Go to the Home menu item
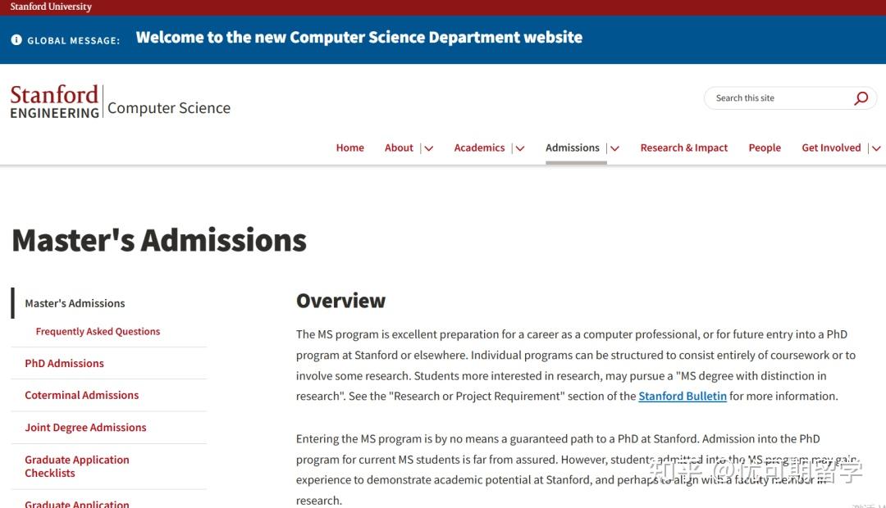This screenshot has height=508, width=886. (x=349, y=148)
